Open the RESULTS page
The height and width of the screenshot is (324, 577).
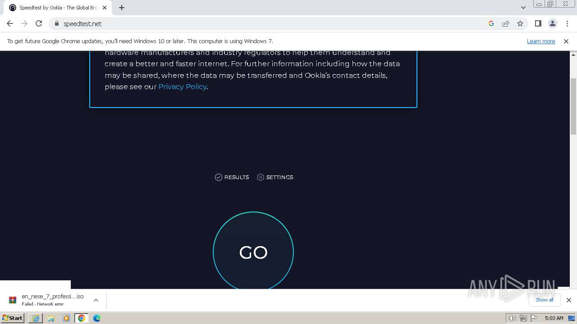(232, 177)
